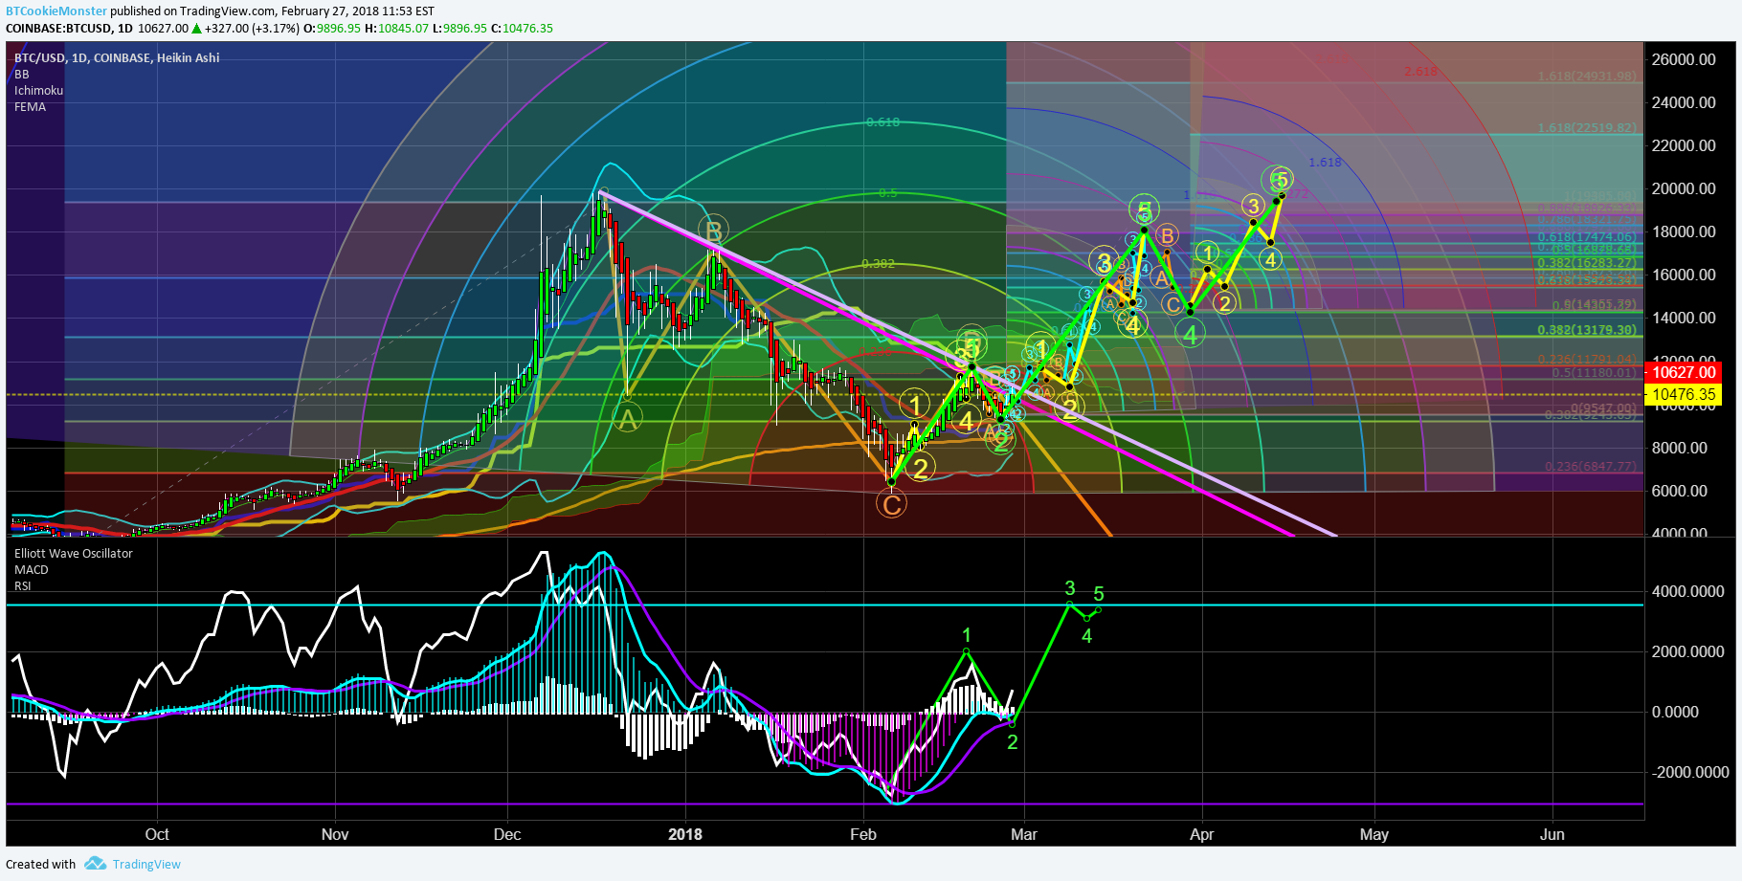Click the circled A wave label below December dip
1742x881 pixels.
point(627,418)
